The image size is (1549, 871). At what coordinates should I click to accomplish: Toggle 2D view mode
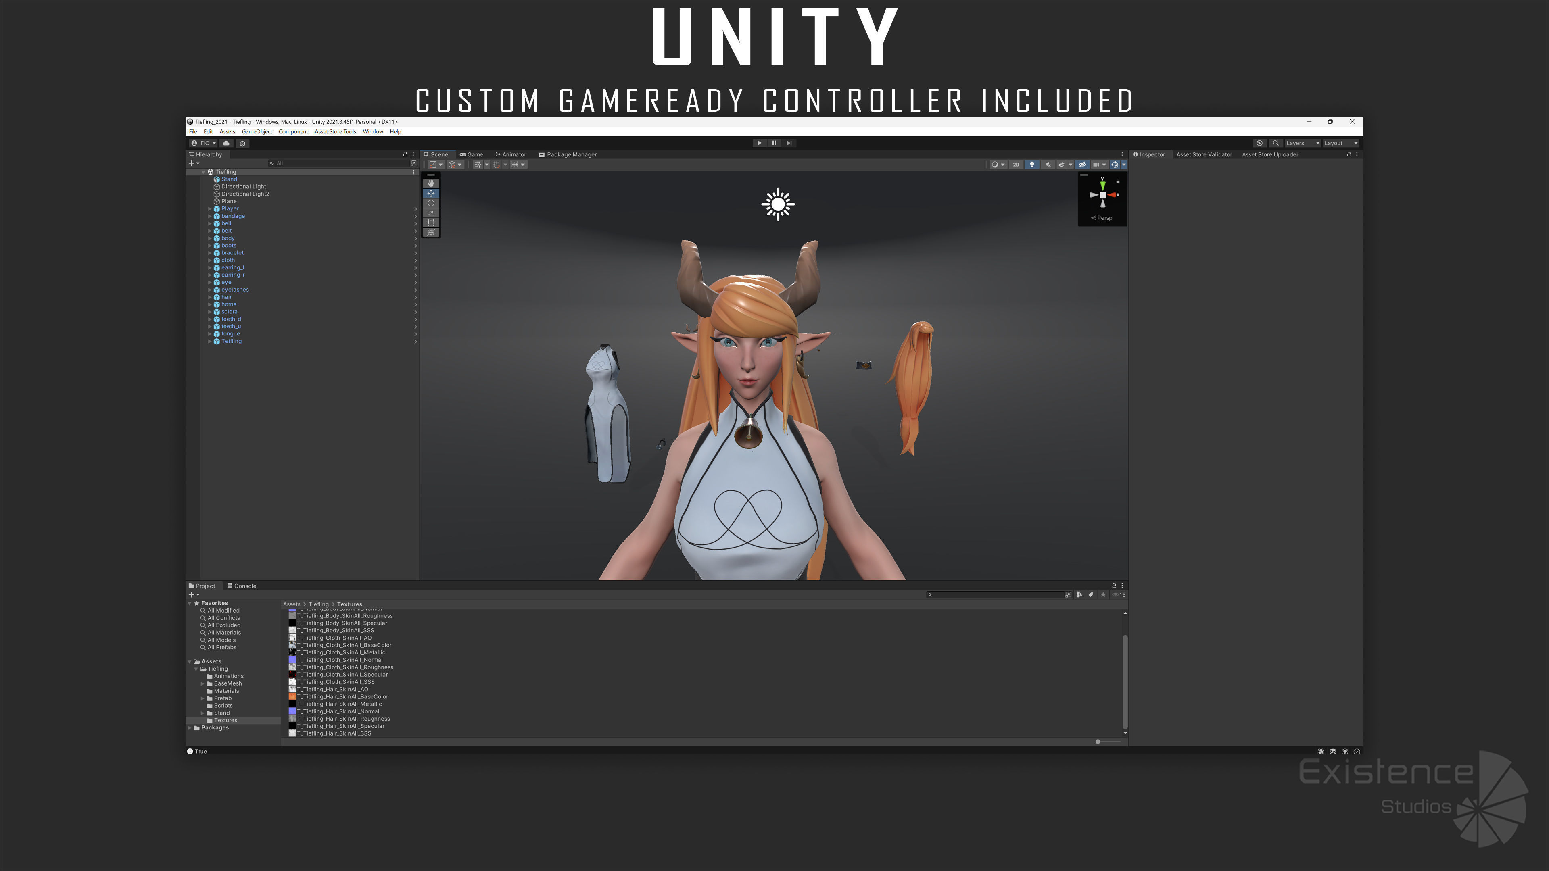[x=1016, y=165]
